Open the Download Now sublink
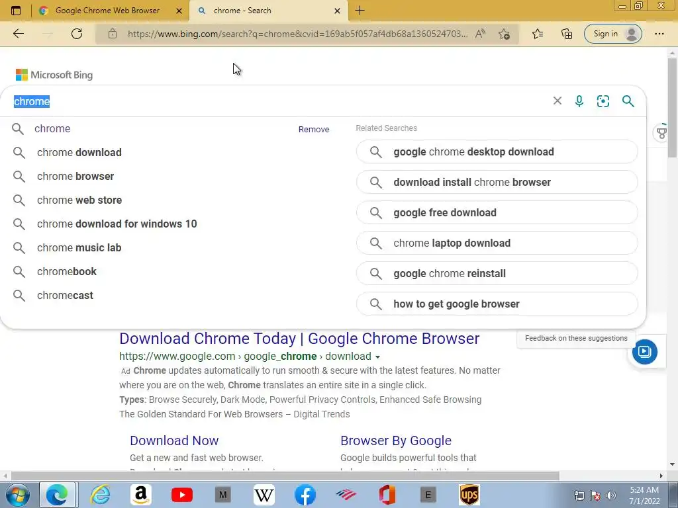 click(174, 441)
